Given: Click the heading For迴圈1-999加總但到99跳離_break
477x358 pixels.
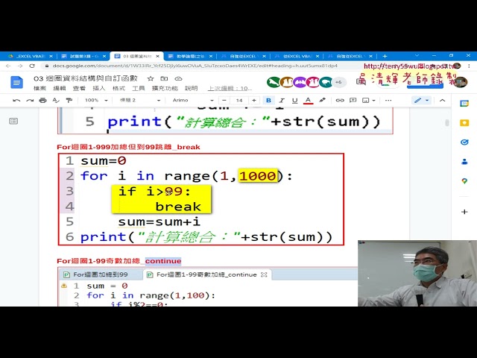Looking at the screenshot, I should point(128,147).
